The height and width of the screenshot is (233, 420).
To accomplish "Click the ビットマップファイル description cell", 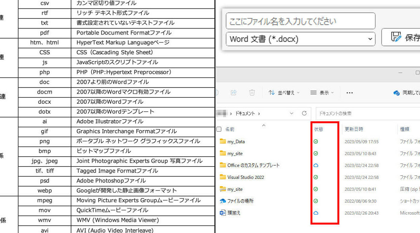I will (x=143, y=151).
